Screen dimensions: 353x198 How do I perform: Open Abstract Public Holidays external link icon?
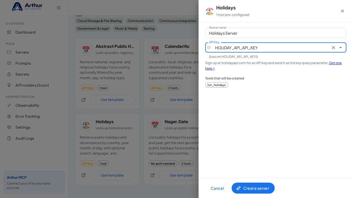pyautogui.click(x=84, y=100)
